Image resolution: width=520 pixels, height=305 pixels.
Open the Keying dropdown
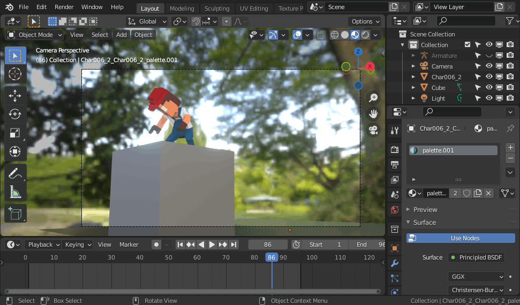(x=77, y=245)
